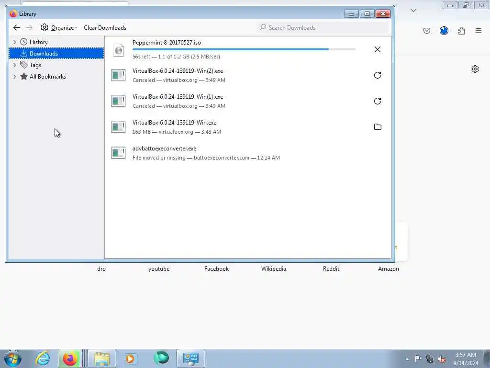Select VirtualBox-6.0.24-139119-Win(1).exe entry

click(248, 101)
